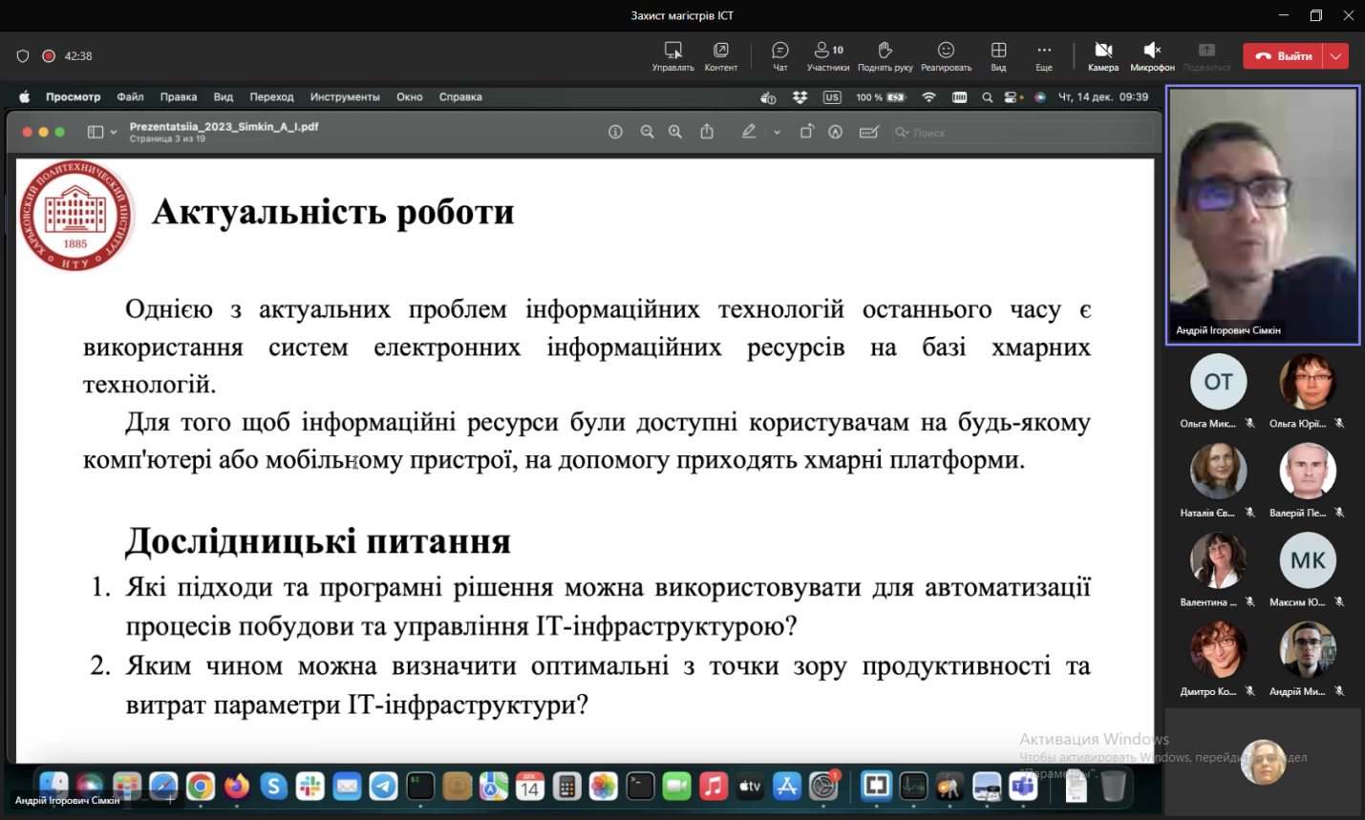Turn on the Камера toggle
This screenshot has height=820, width=1365.
click(x=1102, y=55)
